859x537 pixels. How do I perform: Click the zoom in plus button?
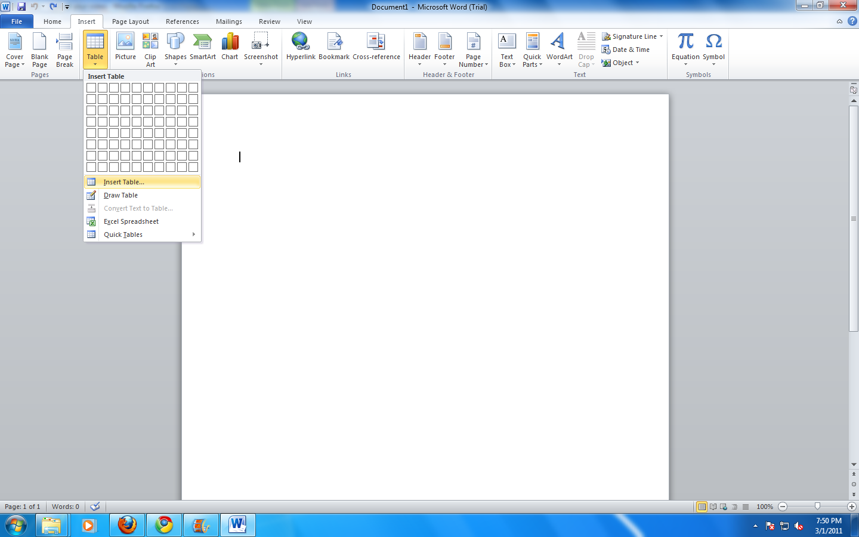point(852,507)
